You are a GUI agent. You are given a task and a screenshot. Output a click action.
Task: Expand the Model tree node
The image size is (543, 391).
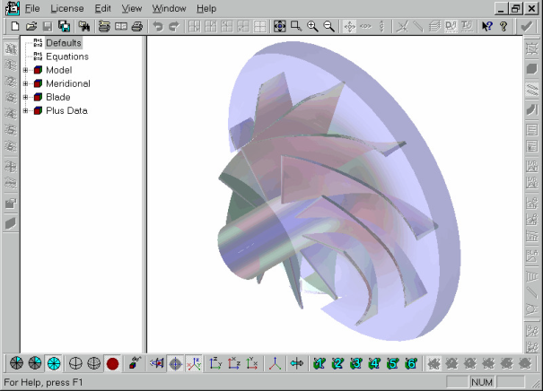coord(26,70)
